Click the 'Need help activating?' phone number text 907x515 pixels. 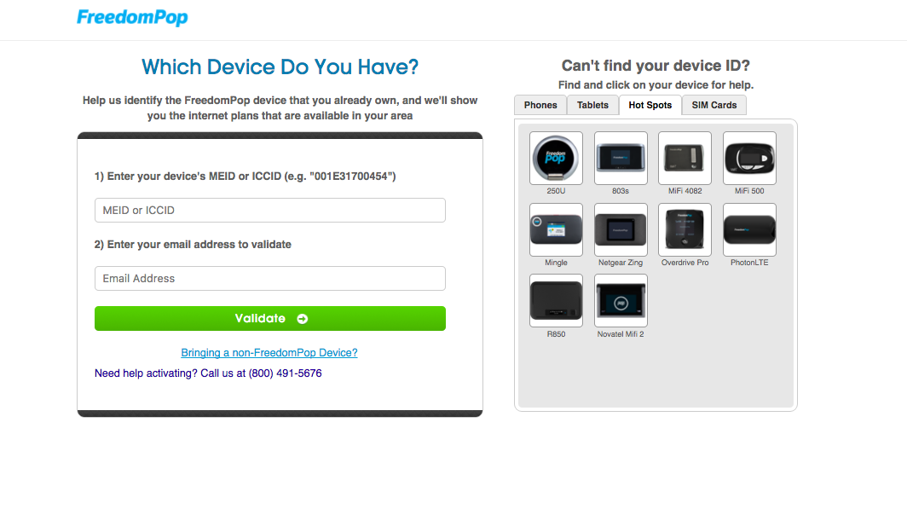point(208,373)
